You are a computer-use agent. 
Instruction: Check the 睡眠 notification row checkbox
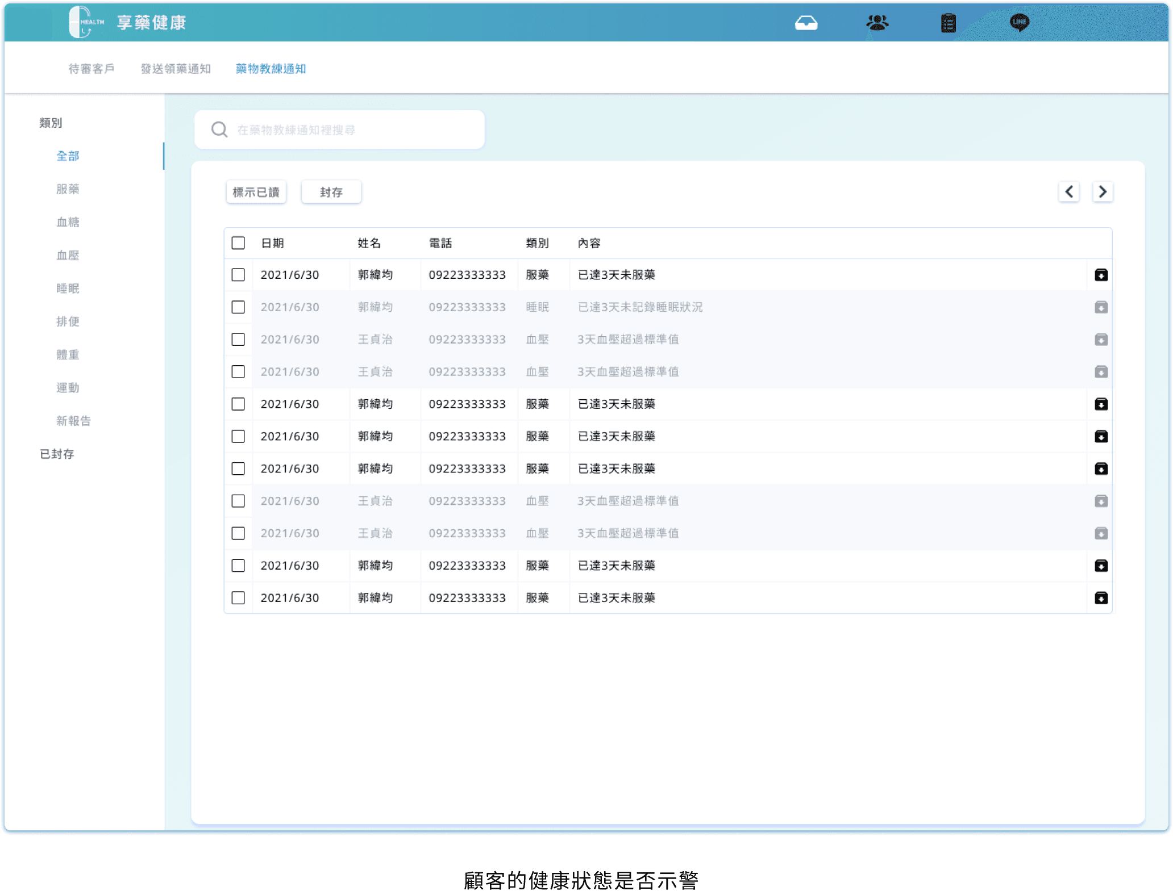point(238,307)
